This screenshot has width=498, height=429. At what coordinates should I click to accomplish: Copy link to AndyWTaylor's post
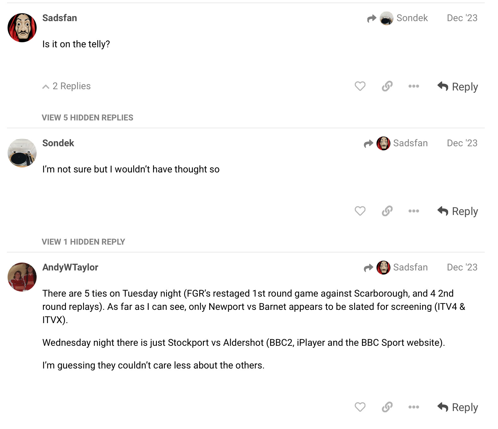[x=387, y=407]
